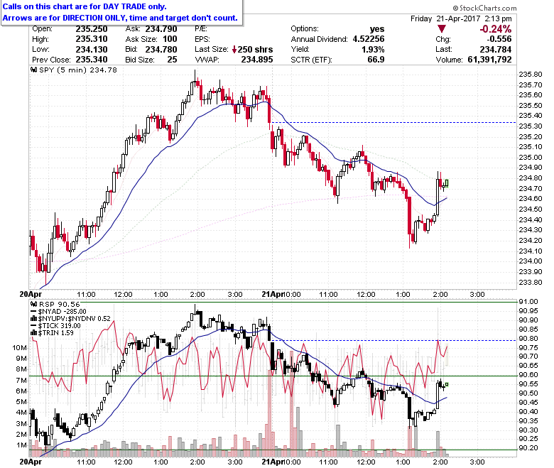This screenshot has height=468, width=554.
Task: Click the VWAP value '234.895'
Action: (x=257, y=60)
